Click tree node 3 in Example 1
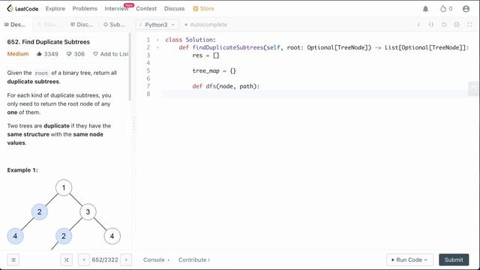 click(88, 211)
